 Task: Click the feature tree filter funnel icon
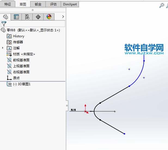click(x=4, y=24)
